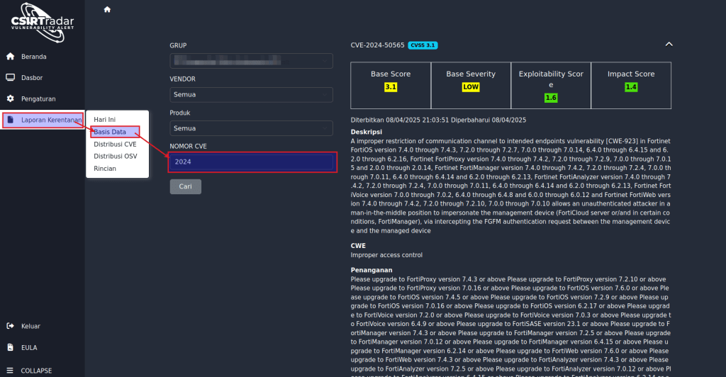Click the 'Improper access control' text
This screenshot has width=726, height=377.
tap(386, 255)
